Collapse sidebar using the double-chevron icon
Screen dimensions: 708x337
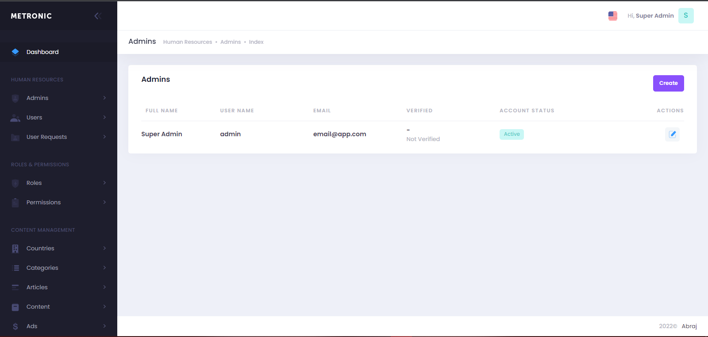coord(98,16)
